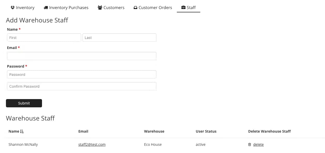Delete Shannon McNally via the delete link
Image resolution: width=325 pixels, height=153 pixels.
pyautogui.click(x=258, y=144)
